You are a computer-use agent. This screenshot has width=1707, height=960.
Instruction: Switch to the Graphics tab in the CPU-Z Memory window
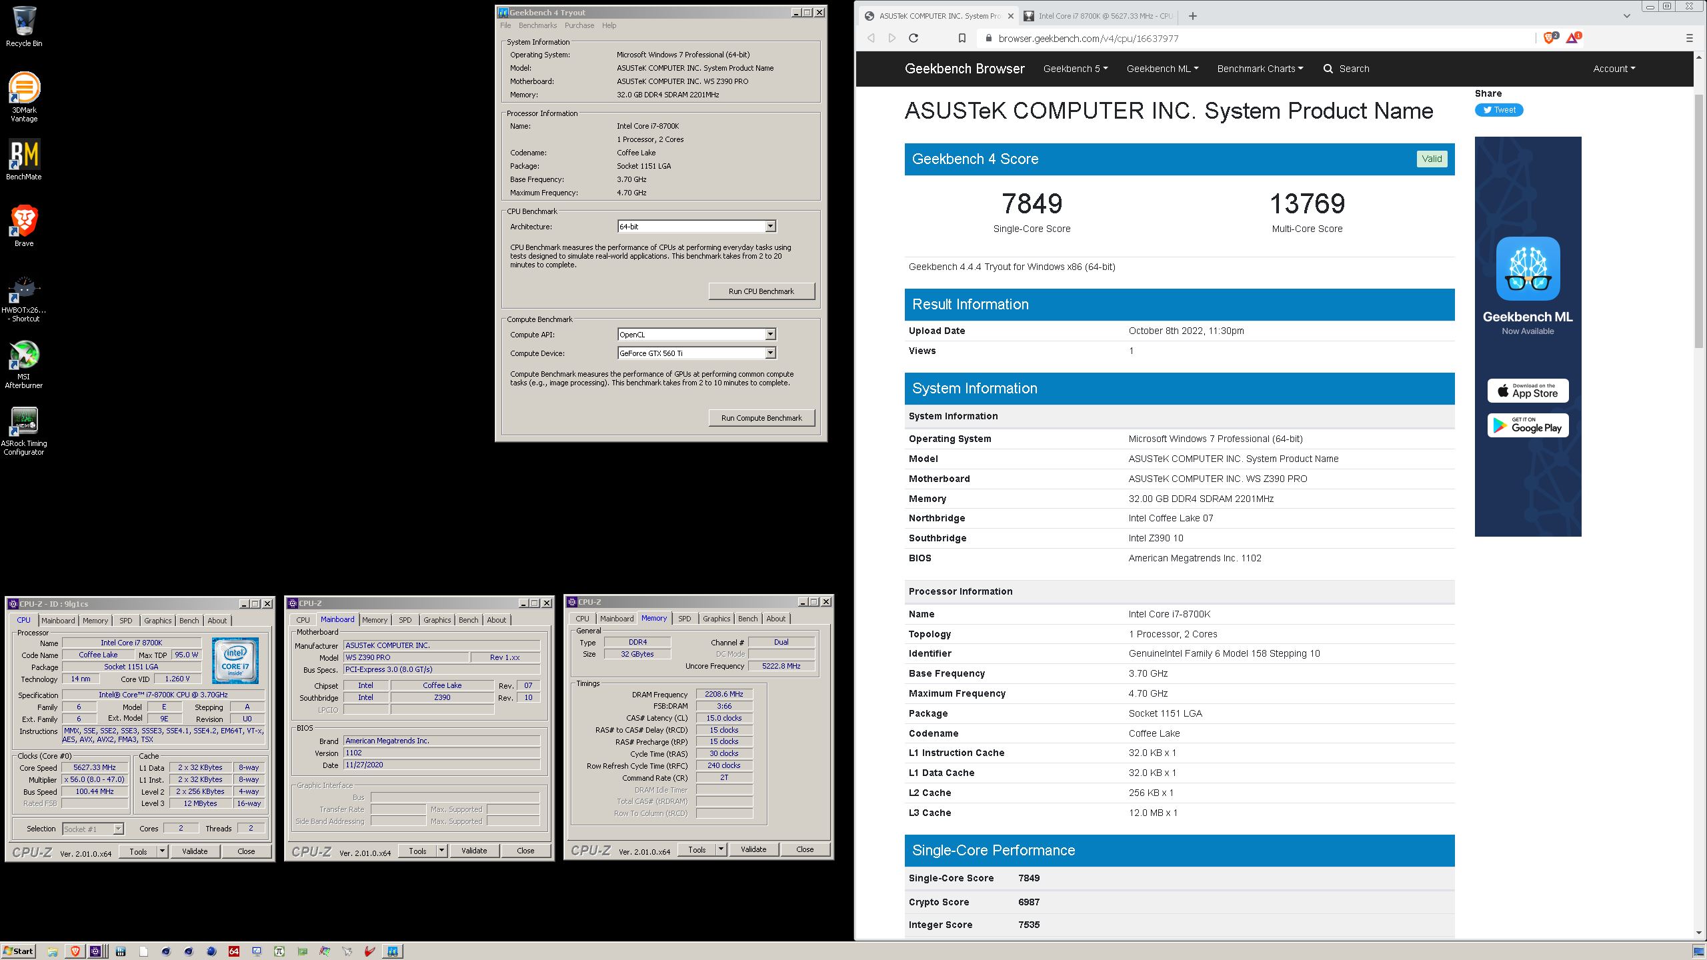click(716, 619)
